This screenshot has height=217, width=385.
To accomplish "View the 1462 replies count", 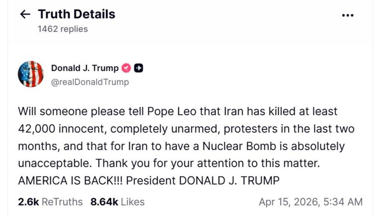I will (x=63, y=29).
